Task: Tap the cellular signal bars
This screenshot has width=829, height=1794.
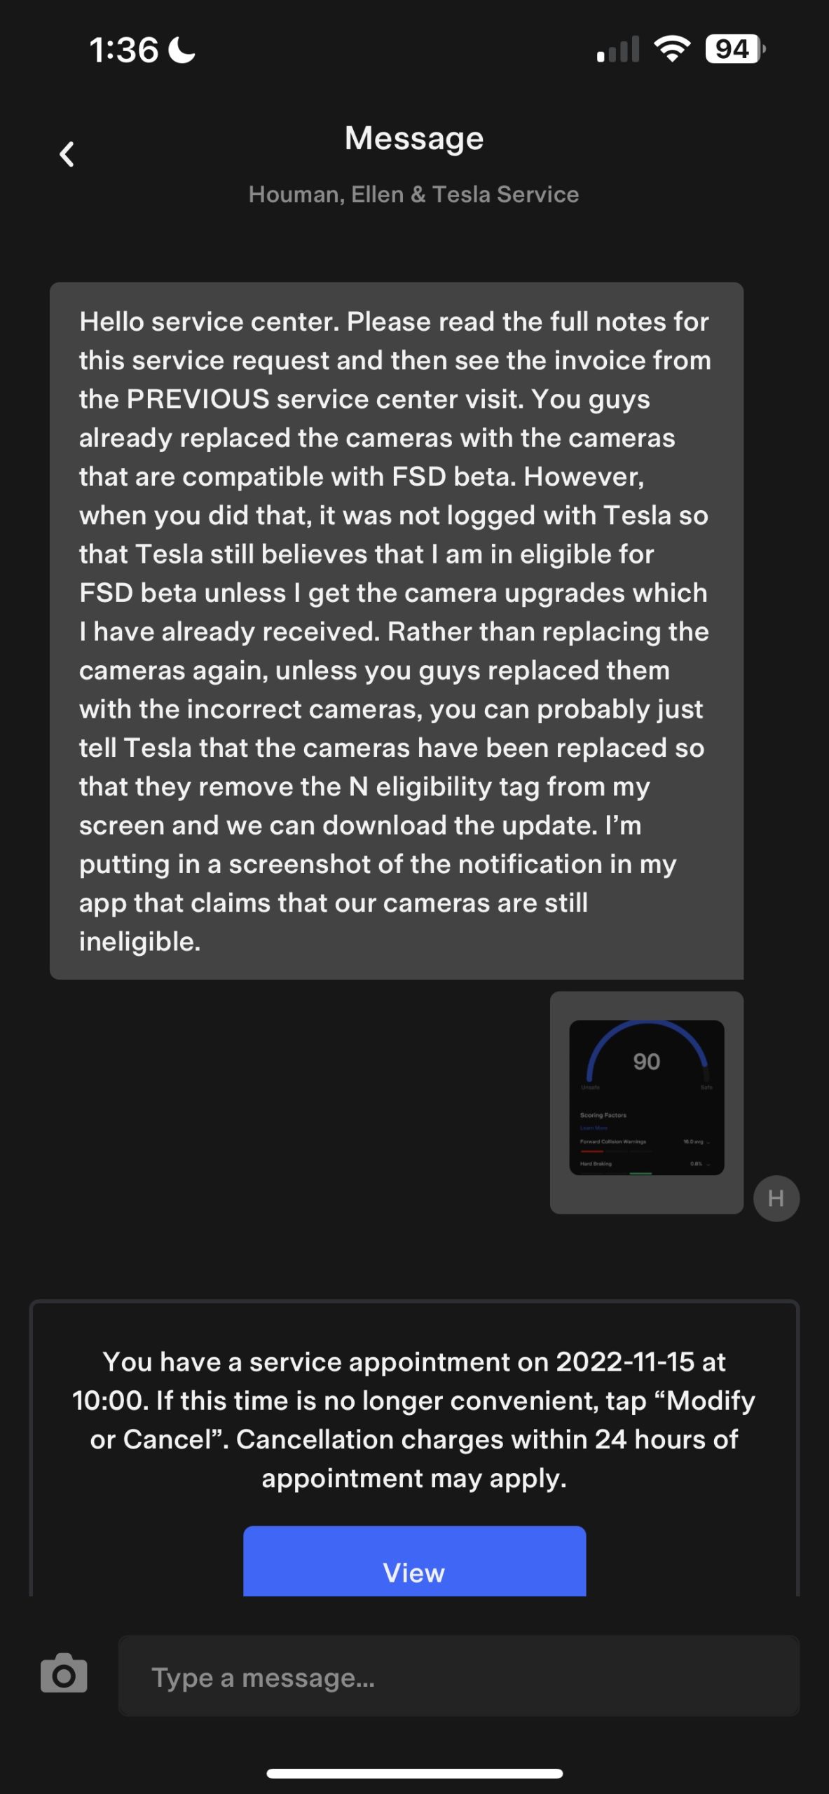Action: (x=618, y=50)
